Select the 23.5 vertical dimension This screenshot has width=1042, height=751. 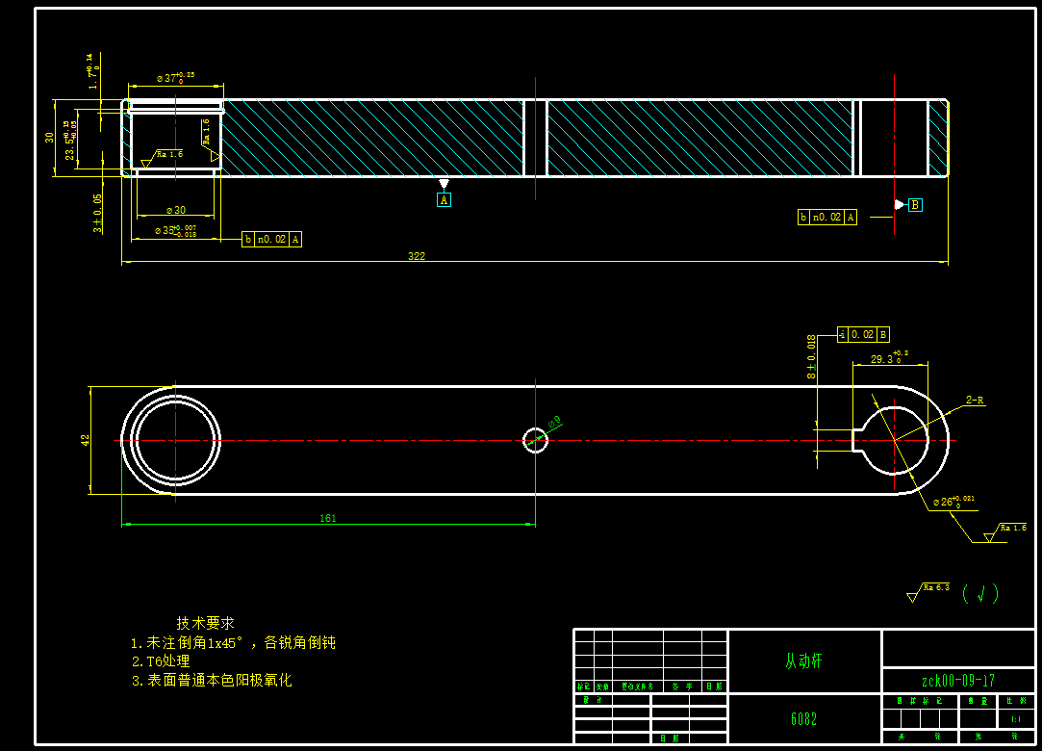70,141
